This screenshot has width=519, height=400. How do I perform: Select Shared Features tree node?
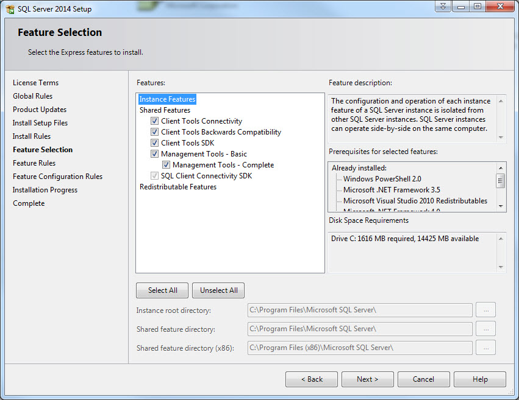[x=165, y=110]
